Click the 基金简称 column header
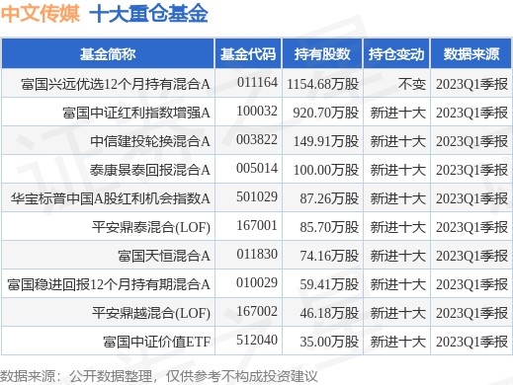Screen dimensions: 513x385 pos(108,54)
